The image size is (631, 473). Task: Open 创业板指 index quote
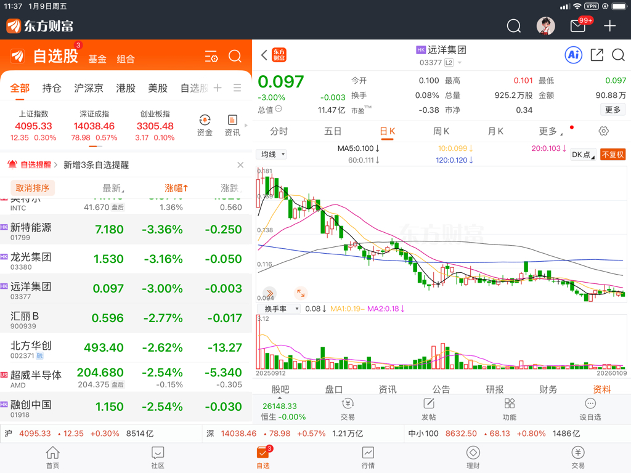coord(155,126)
